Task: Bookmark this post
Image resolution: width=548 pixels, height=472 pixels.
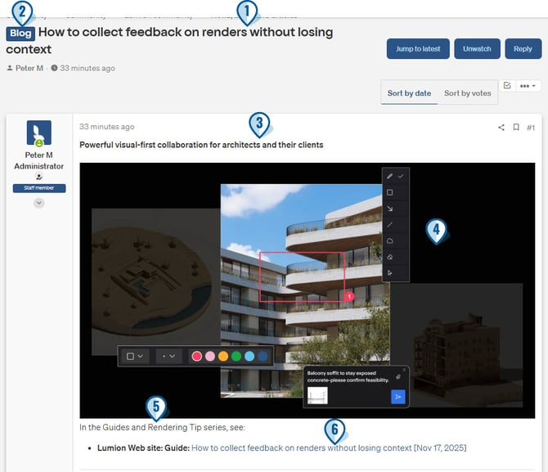Action: pyautogui.click(x=516, y=128)
